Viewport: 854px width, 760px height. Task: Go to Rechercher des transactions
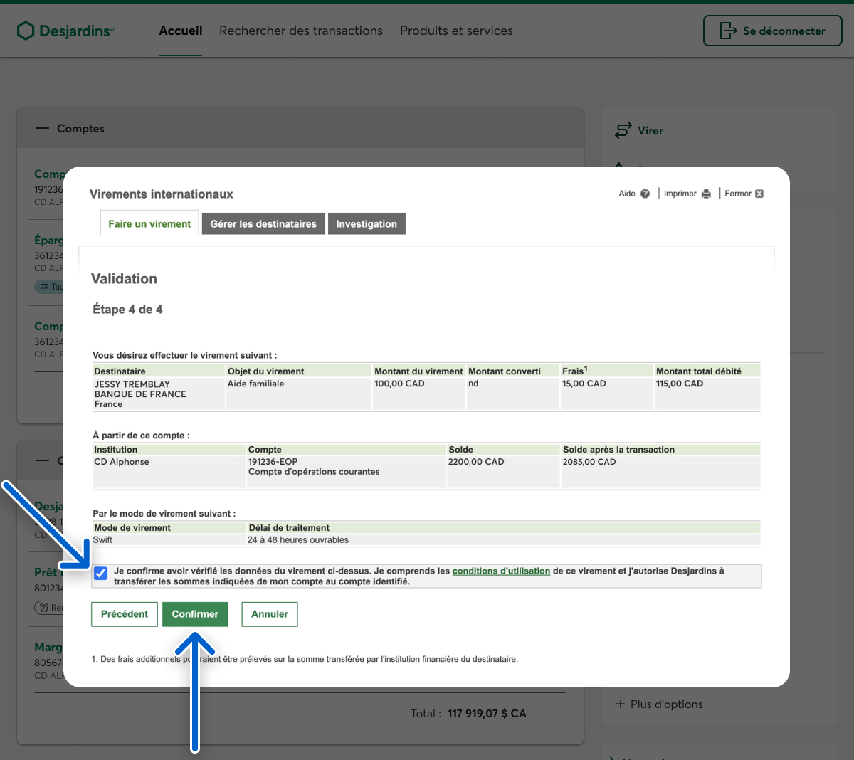(300, 31)
